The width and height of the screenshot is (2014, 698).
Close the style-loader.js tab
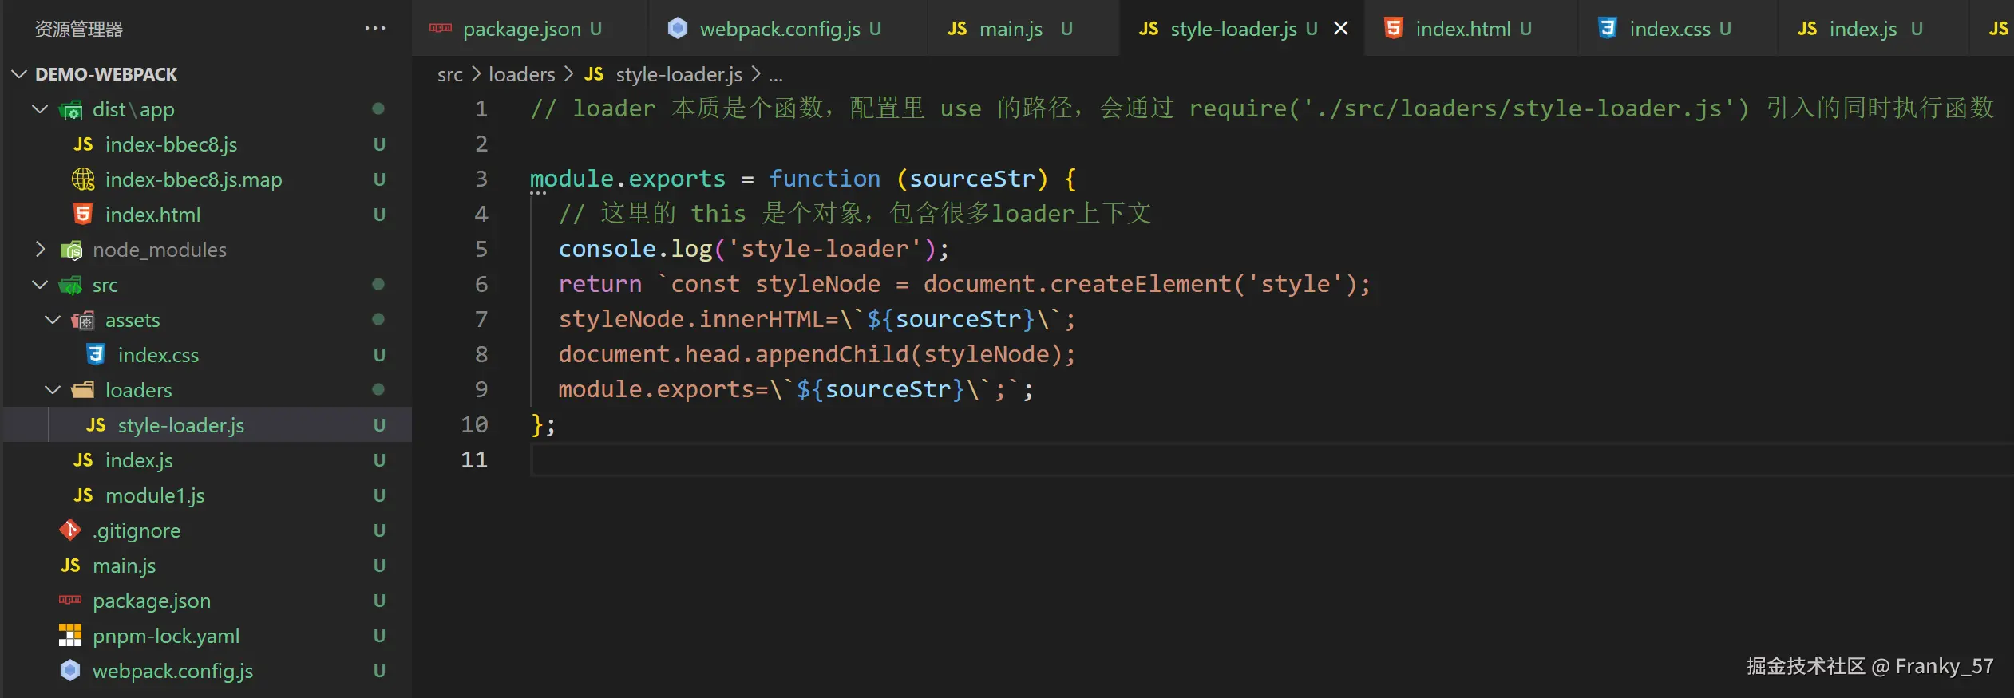click(1341, 29)
